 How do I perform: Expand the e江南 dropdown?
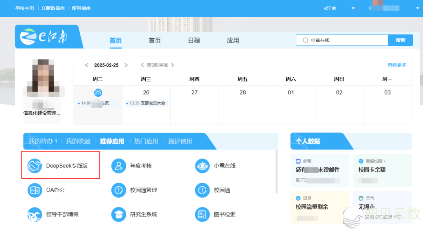pos(353,8)
